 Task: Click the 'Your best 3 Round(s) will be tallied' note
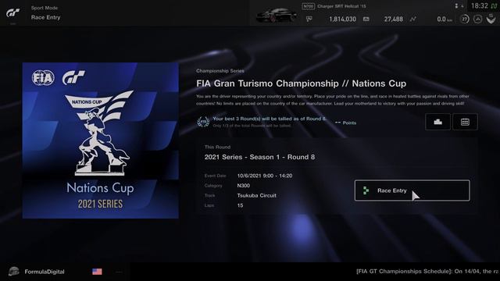[x=270, y=119]
